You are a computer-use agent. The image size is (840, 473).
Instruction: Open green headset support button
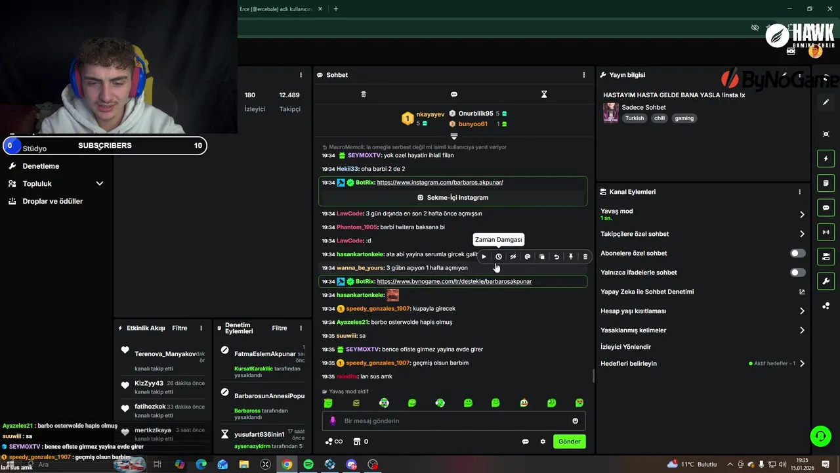[820, 436]
